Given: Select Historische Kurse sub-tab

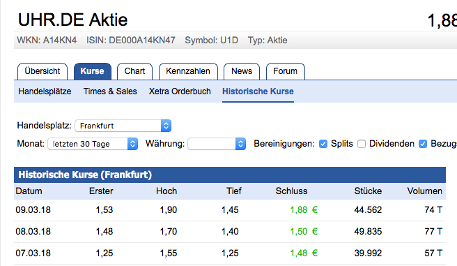Looking at the screenshot, I should click(x=258, y=91).
